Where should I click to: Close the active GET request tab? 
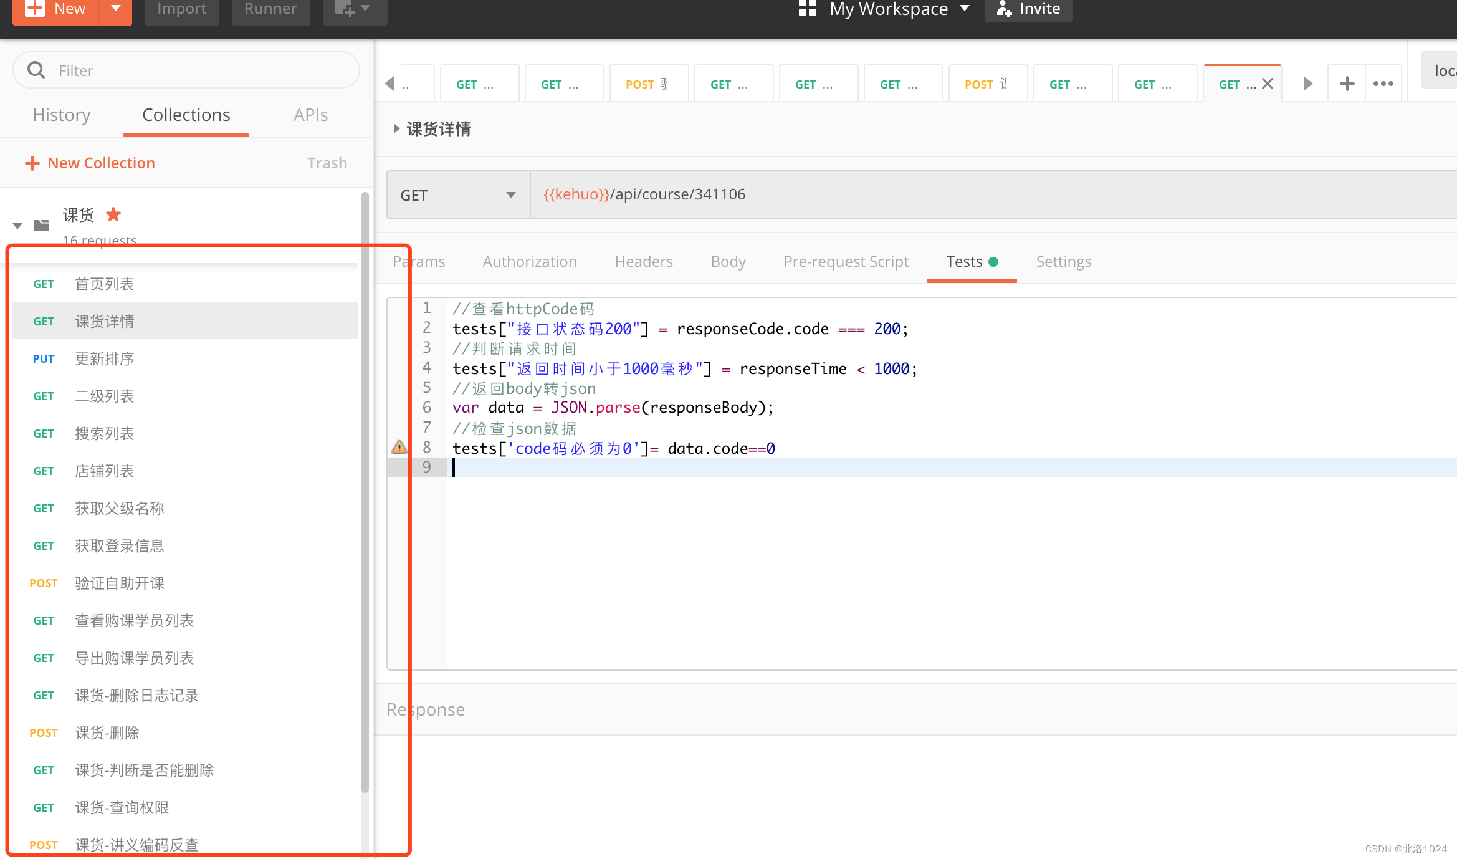click(x=1268, y=84)
